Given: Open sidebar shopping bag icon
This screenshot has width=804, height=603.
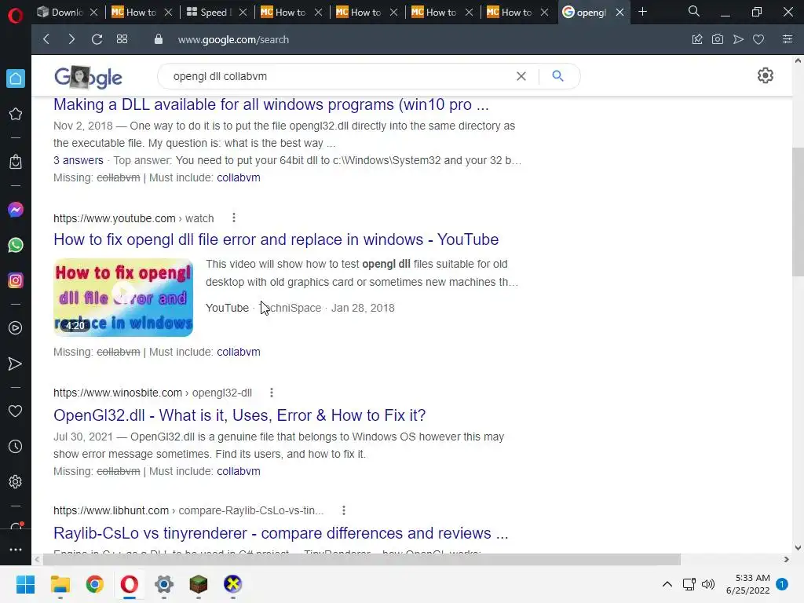Looking at the screenshot, I should (16, 162).
